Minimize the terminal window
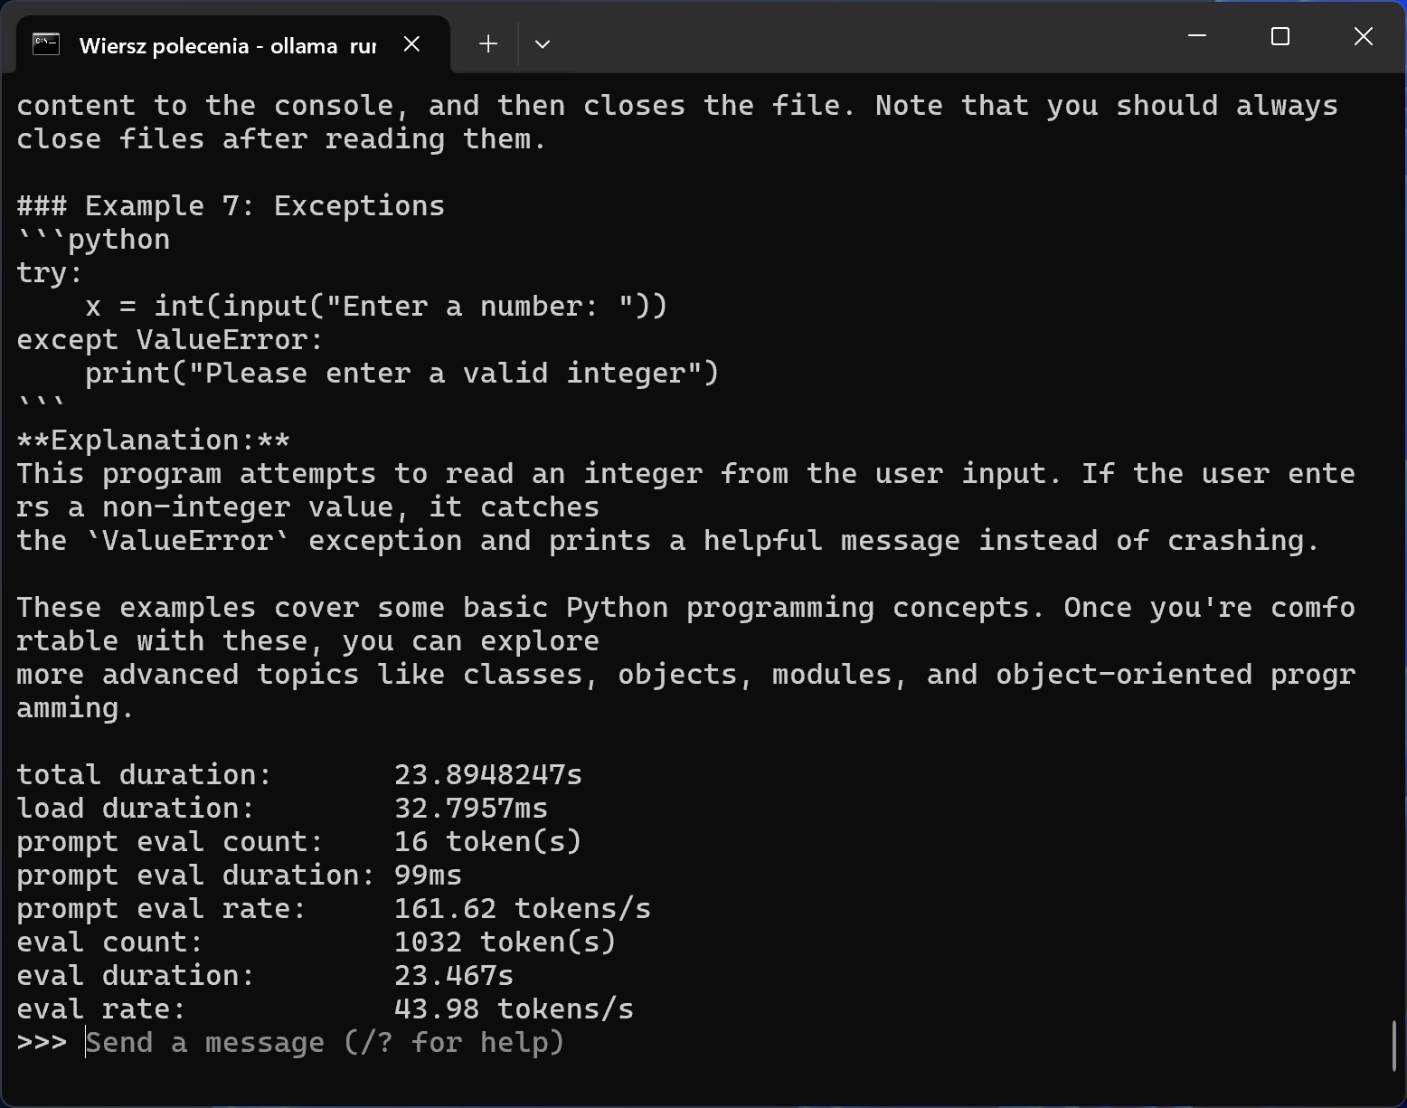This screenshot has height=1108, width=1407. (x=1197, y=36)
